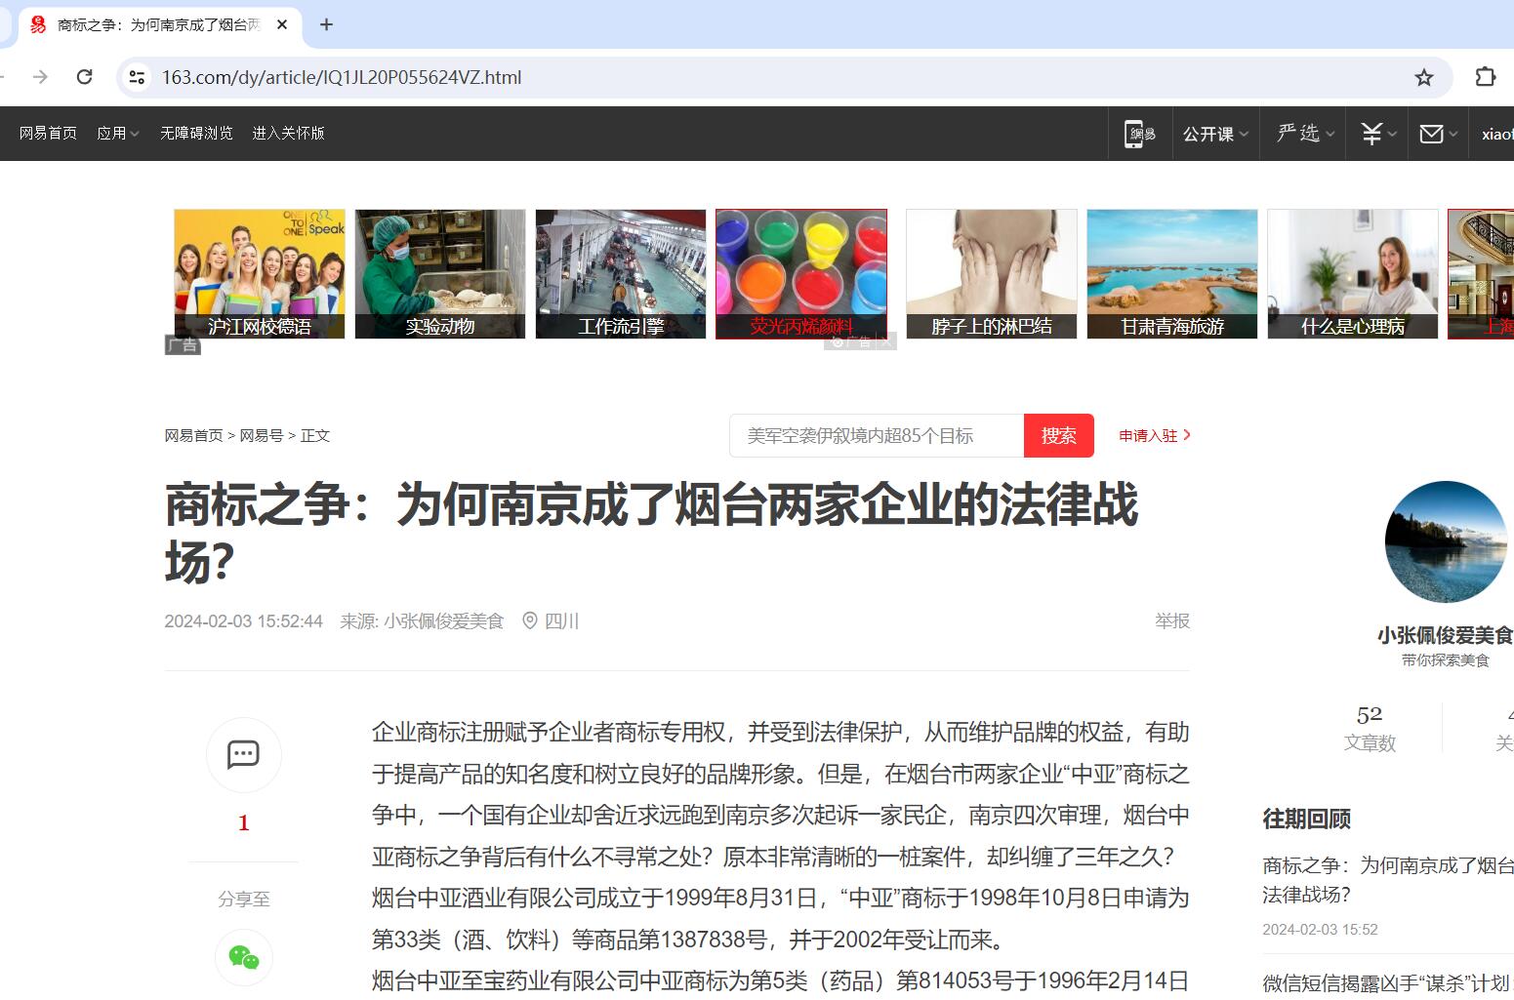This screenshot has height=1000, width=1514.
Task: Expand the 严选 dropdown
Action: [x=1305, y=134]
